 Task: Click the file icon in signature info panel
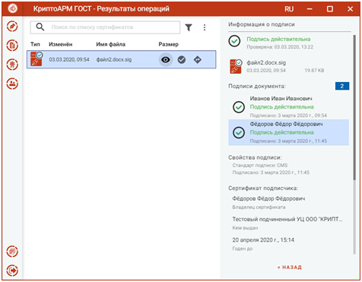coord(236,66)
